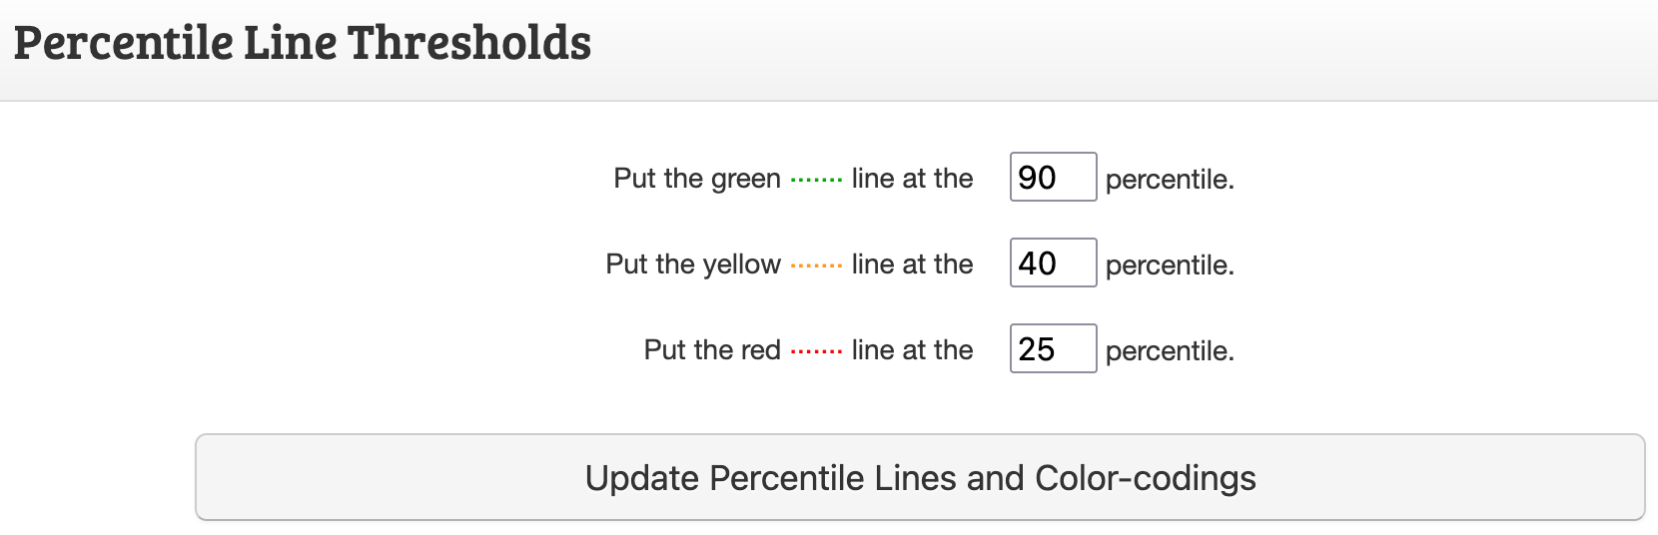This screenshot has width=1658, height=535.
Task: Click "line at the" in green row
Action: point(912,179)
